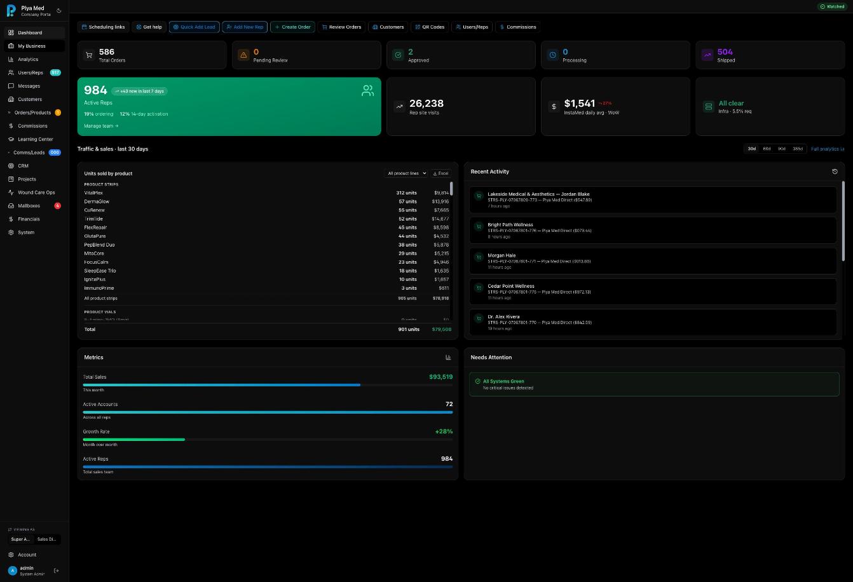Open QR Codes from the toolbar
The width and height of the screenshot is (853, 582).
[429, 27]
